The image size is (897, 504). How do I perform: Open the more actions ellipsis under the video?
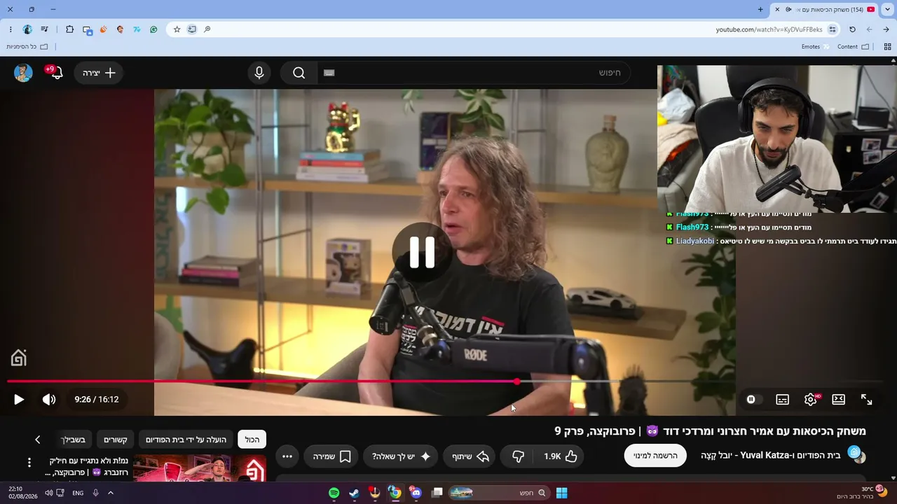(287, 456)
